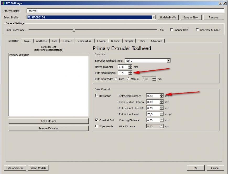Click the Retraction Distance value field

[x=153, y=96]
